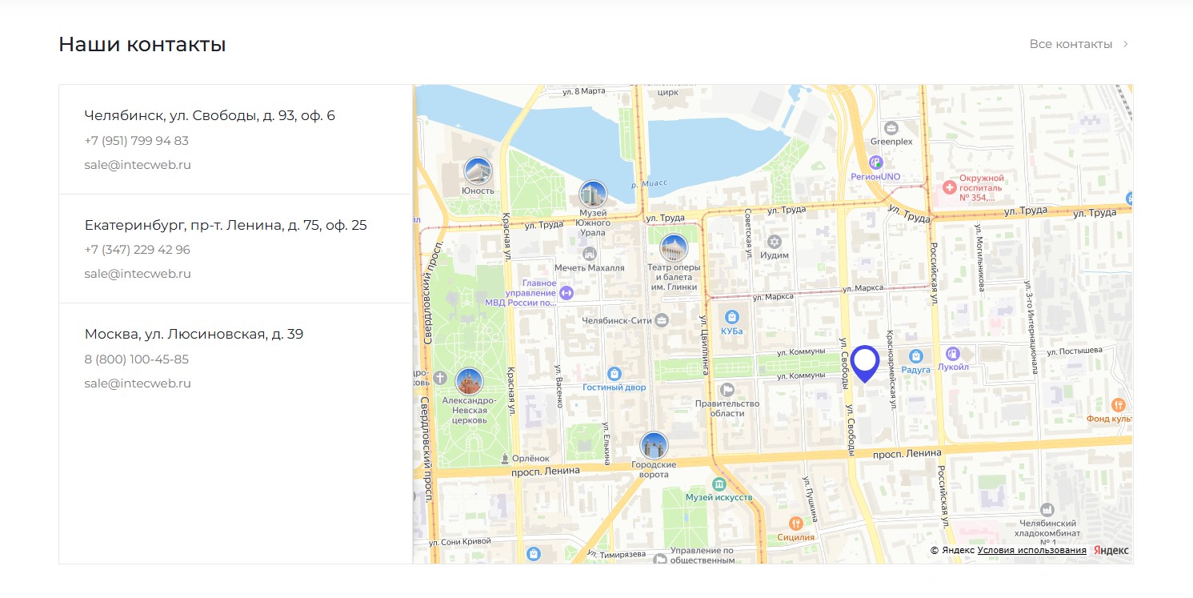Click the КУБа shopping icon

click(731, 316)
